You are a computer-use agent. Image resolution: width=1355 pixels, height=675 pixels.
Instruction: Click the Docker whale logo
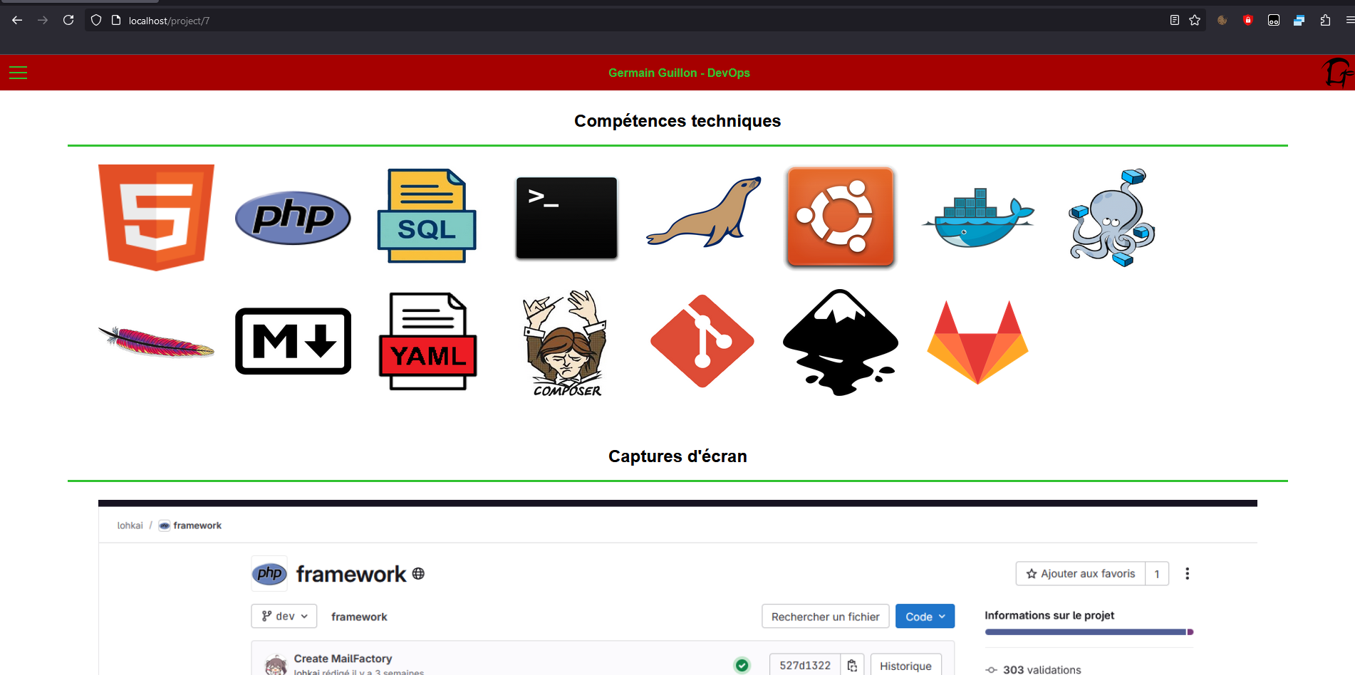(977, 218)
